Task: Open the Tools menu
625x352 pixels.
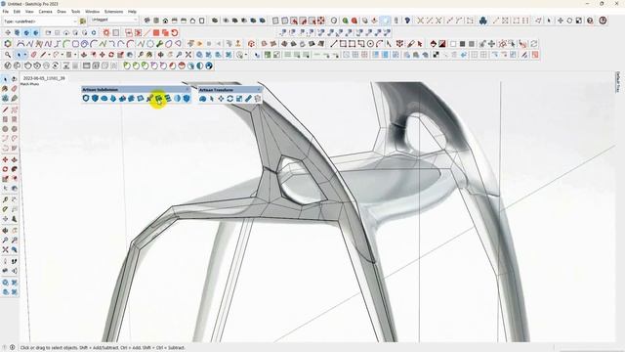Action: coord(76,12)
